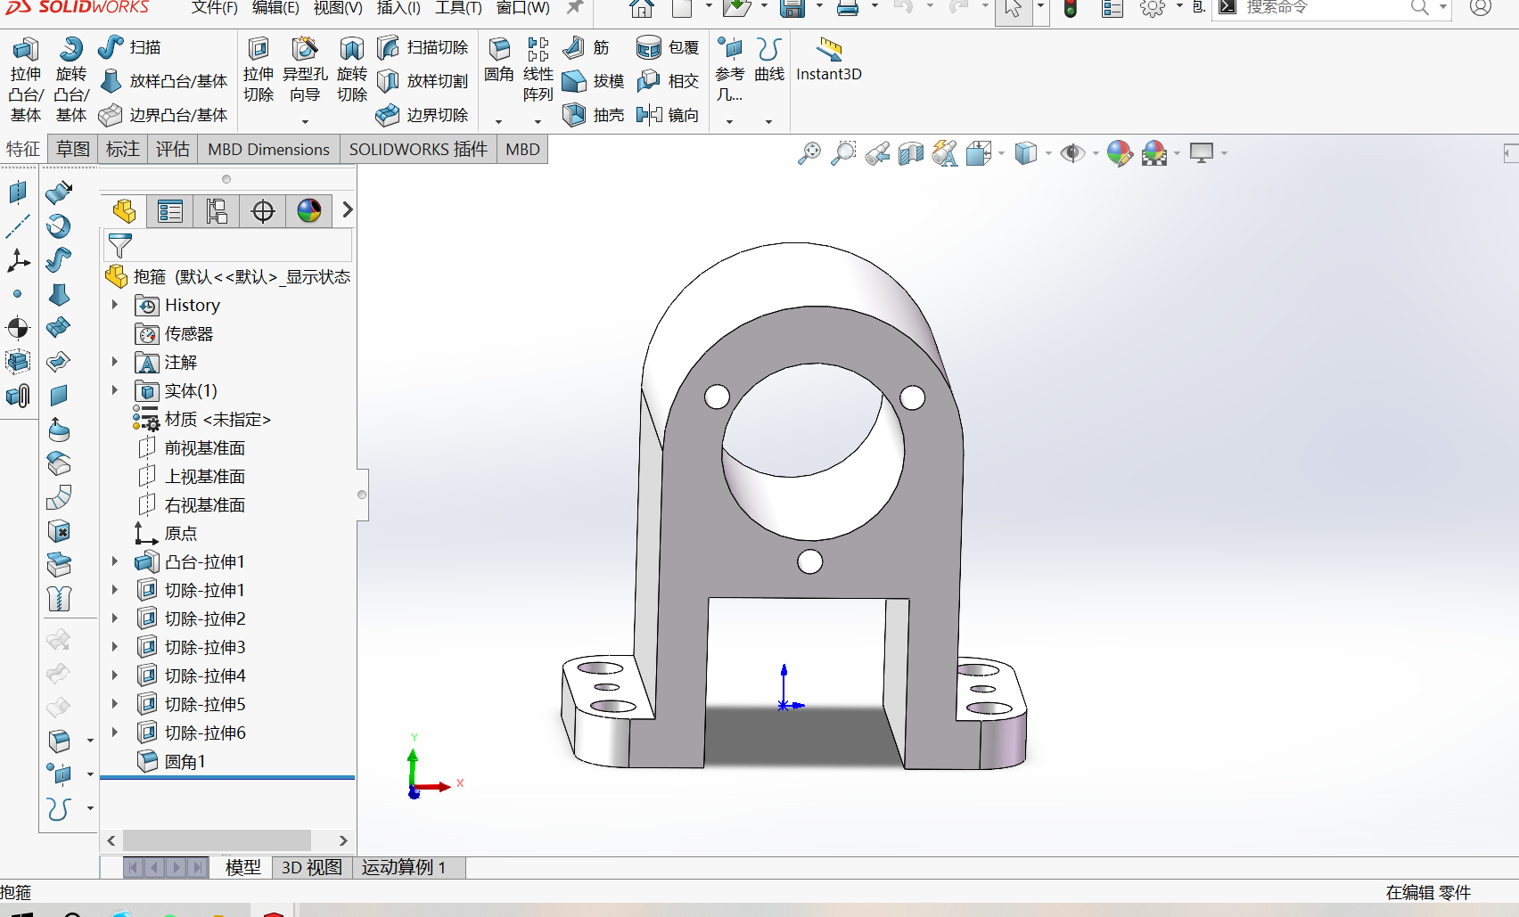Expand the 注解 annotations folder
This screenshot has width=1519, height=917.
[x=115, y=362]
